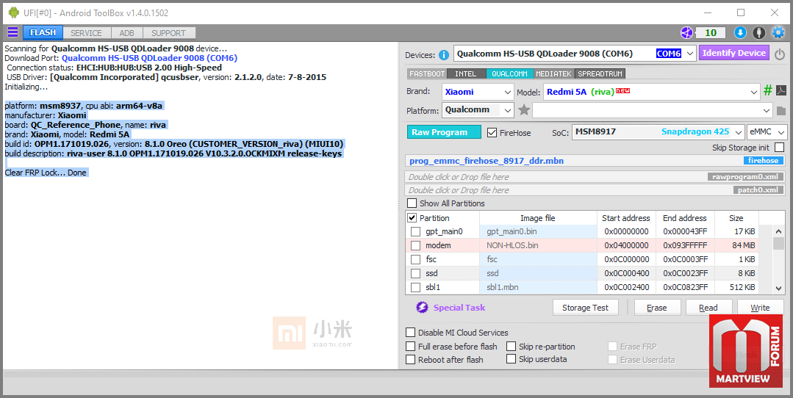The height and width of the screenshot is (398, 793).
Task: Click the firehose loader file field
Action: pos(595,161)
